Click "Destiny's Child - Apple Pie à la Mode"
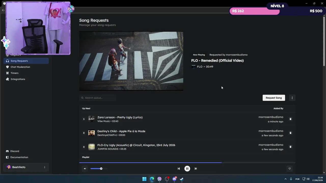Screen dimensions: 326x183 pyautogui.click(x=121, y=131)
